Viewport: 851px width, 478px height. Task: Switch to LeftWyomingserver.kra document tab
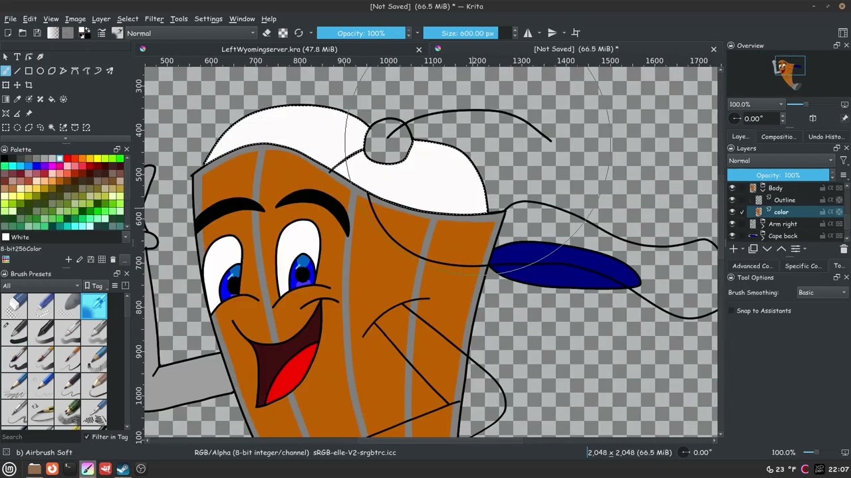click(279, 49)
